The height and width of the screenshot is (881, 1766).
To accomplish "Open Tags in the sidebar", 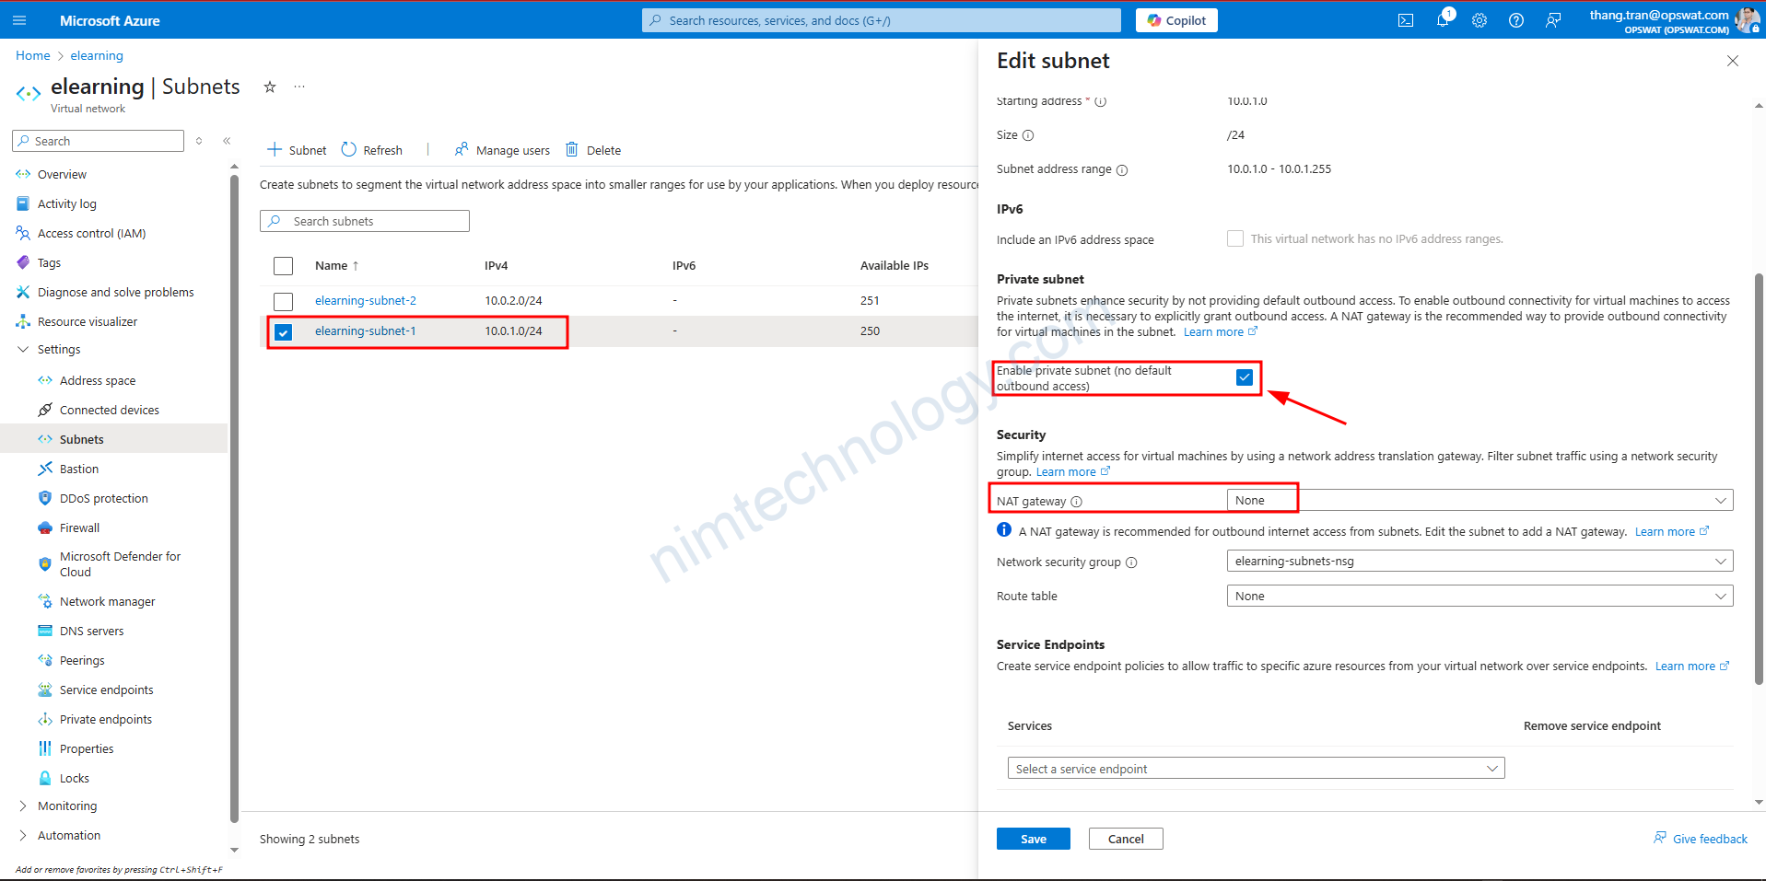I will [49, 262].
